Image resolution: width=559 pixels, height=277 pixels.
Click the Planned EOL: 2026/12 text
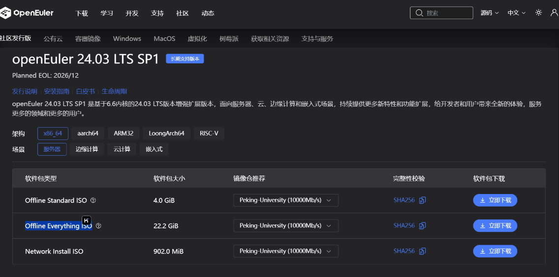(x=45, y=76)
